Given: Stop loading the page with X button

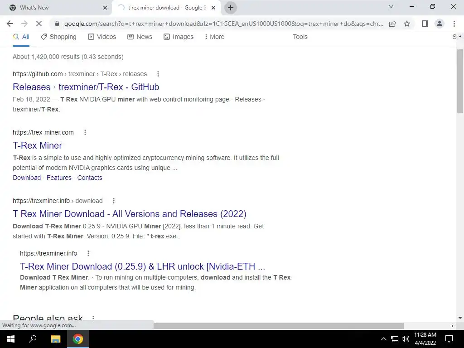Looking at the screenshot, I should tap(39, 24).
